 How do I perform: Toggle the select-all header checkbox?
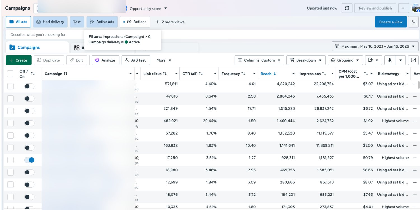10,74
